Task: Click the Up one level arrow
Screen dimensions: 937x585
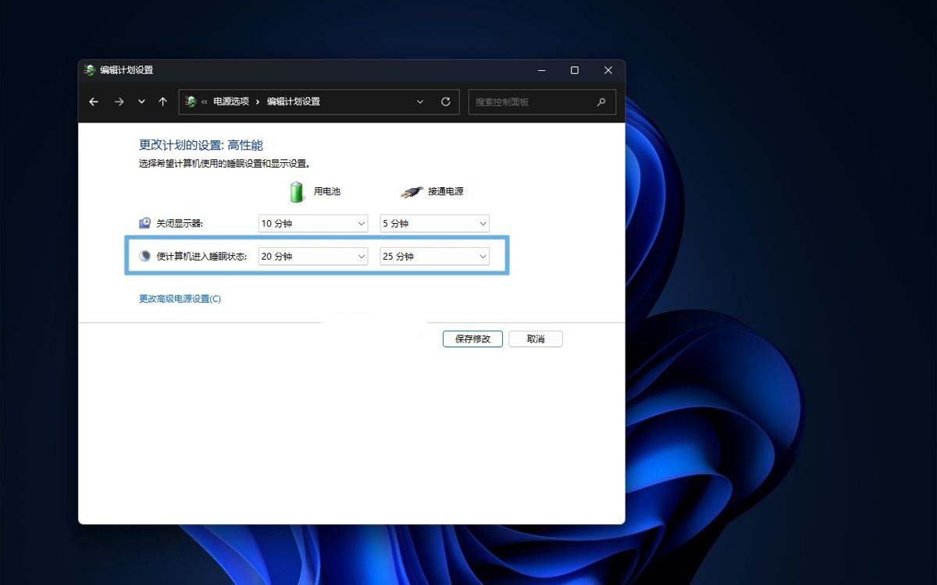Action: [x=162, y=101]
